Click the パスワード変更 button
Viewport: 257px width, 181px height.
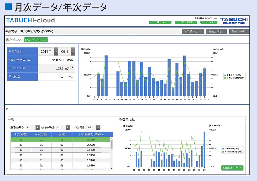[x=186, y=22]
